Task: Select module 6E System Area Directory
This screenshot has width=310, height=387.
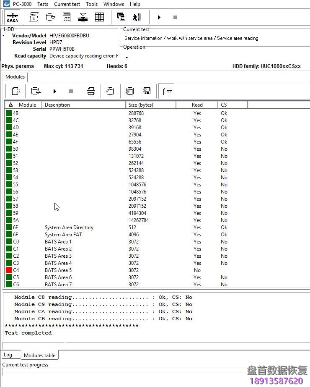Action: 126,227
